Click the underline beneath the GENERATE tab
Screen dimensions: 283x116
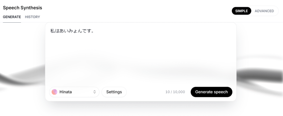12,22
